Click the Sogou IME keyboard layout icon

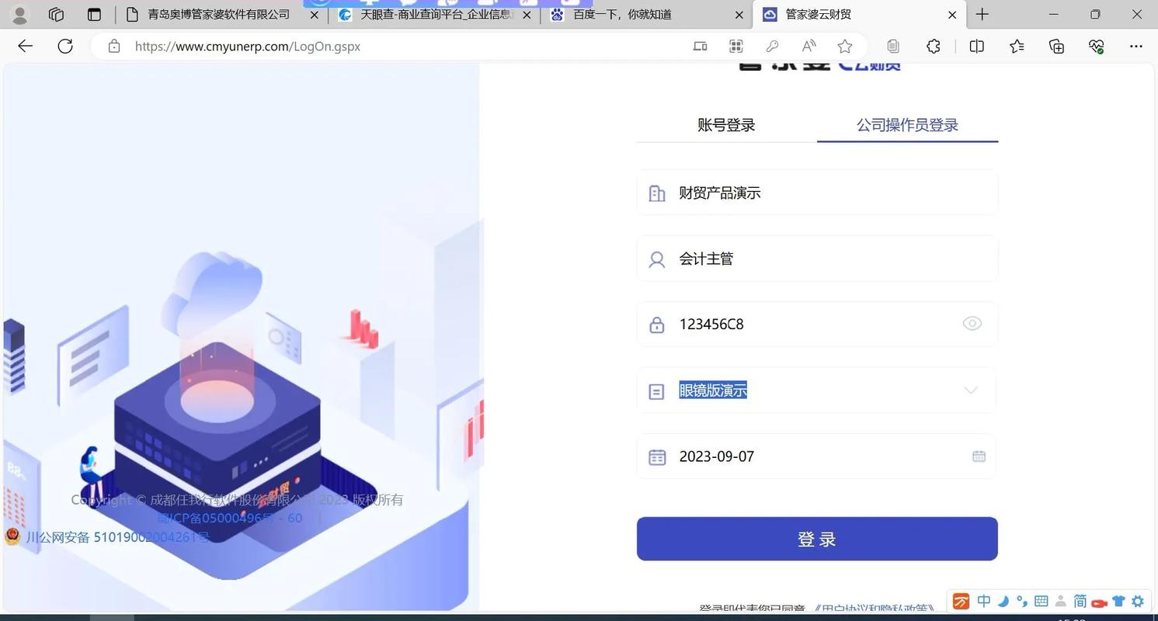point(1041,602)
